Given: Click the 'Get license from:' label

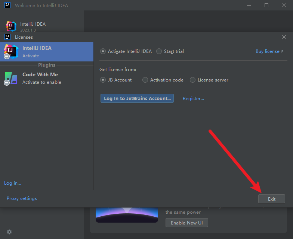Looking at the screenshot, I should tap(118, 69).
